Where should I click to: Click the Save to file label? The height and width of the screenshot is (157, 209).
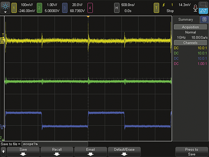[x=11, y=144]
